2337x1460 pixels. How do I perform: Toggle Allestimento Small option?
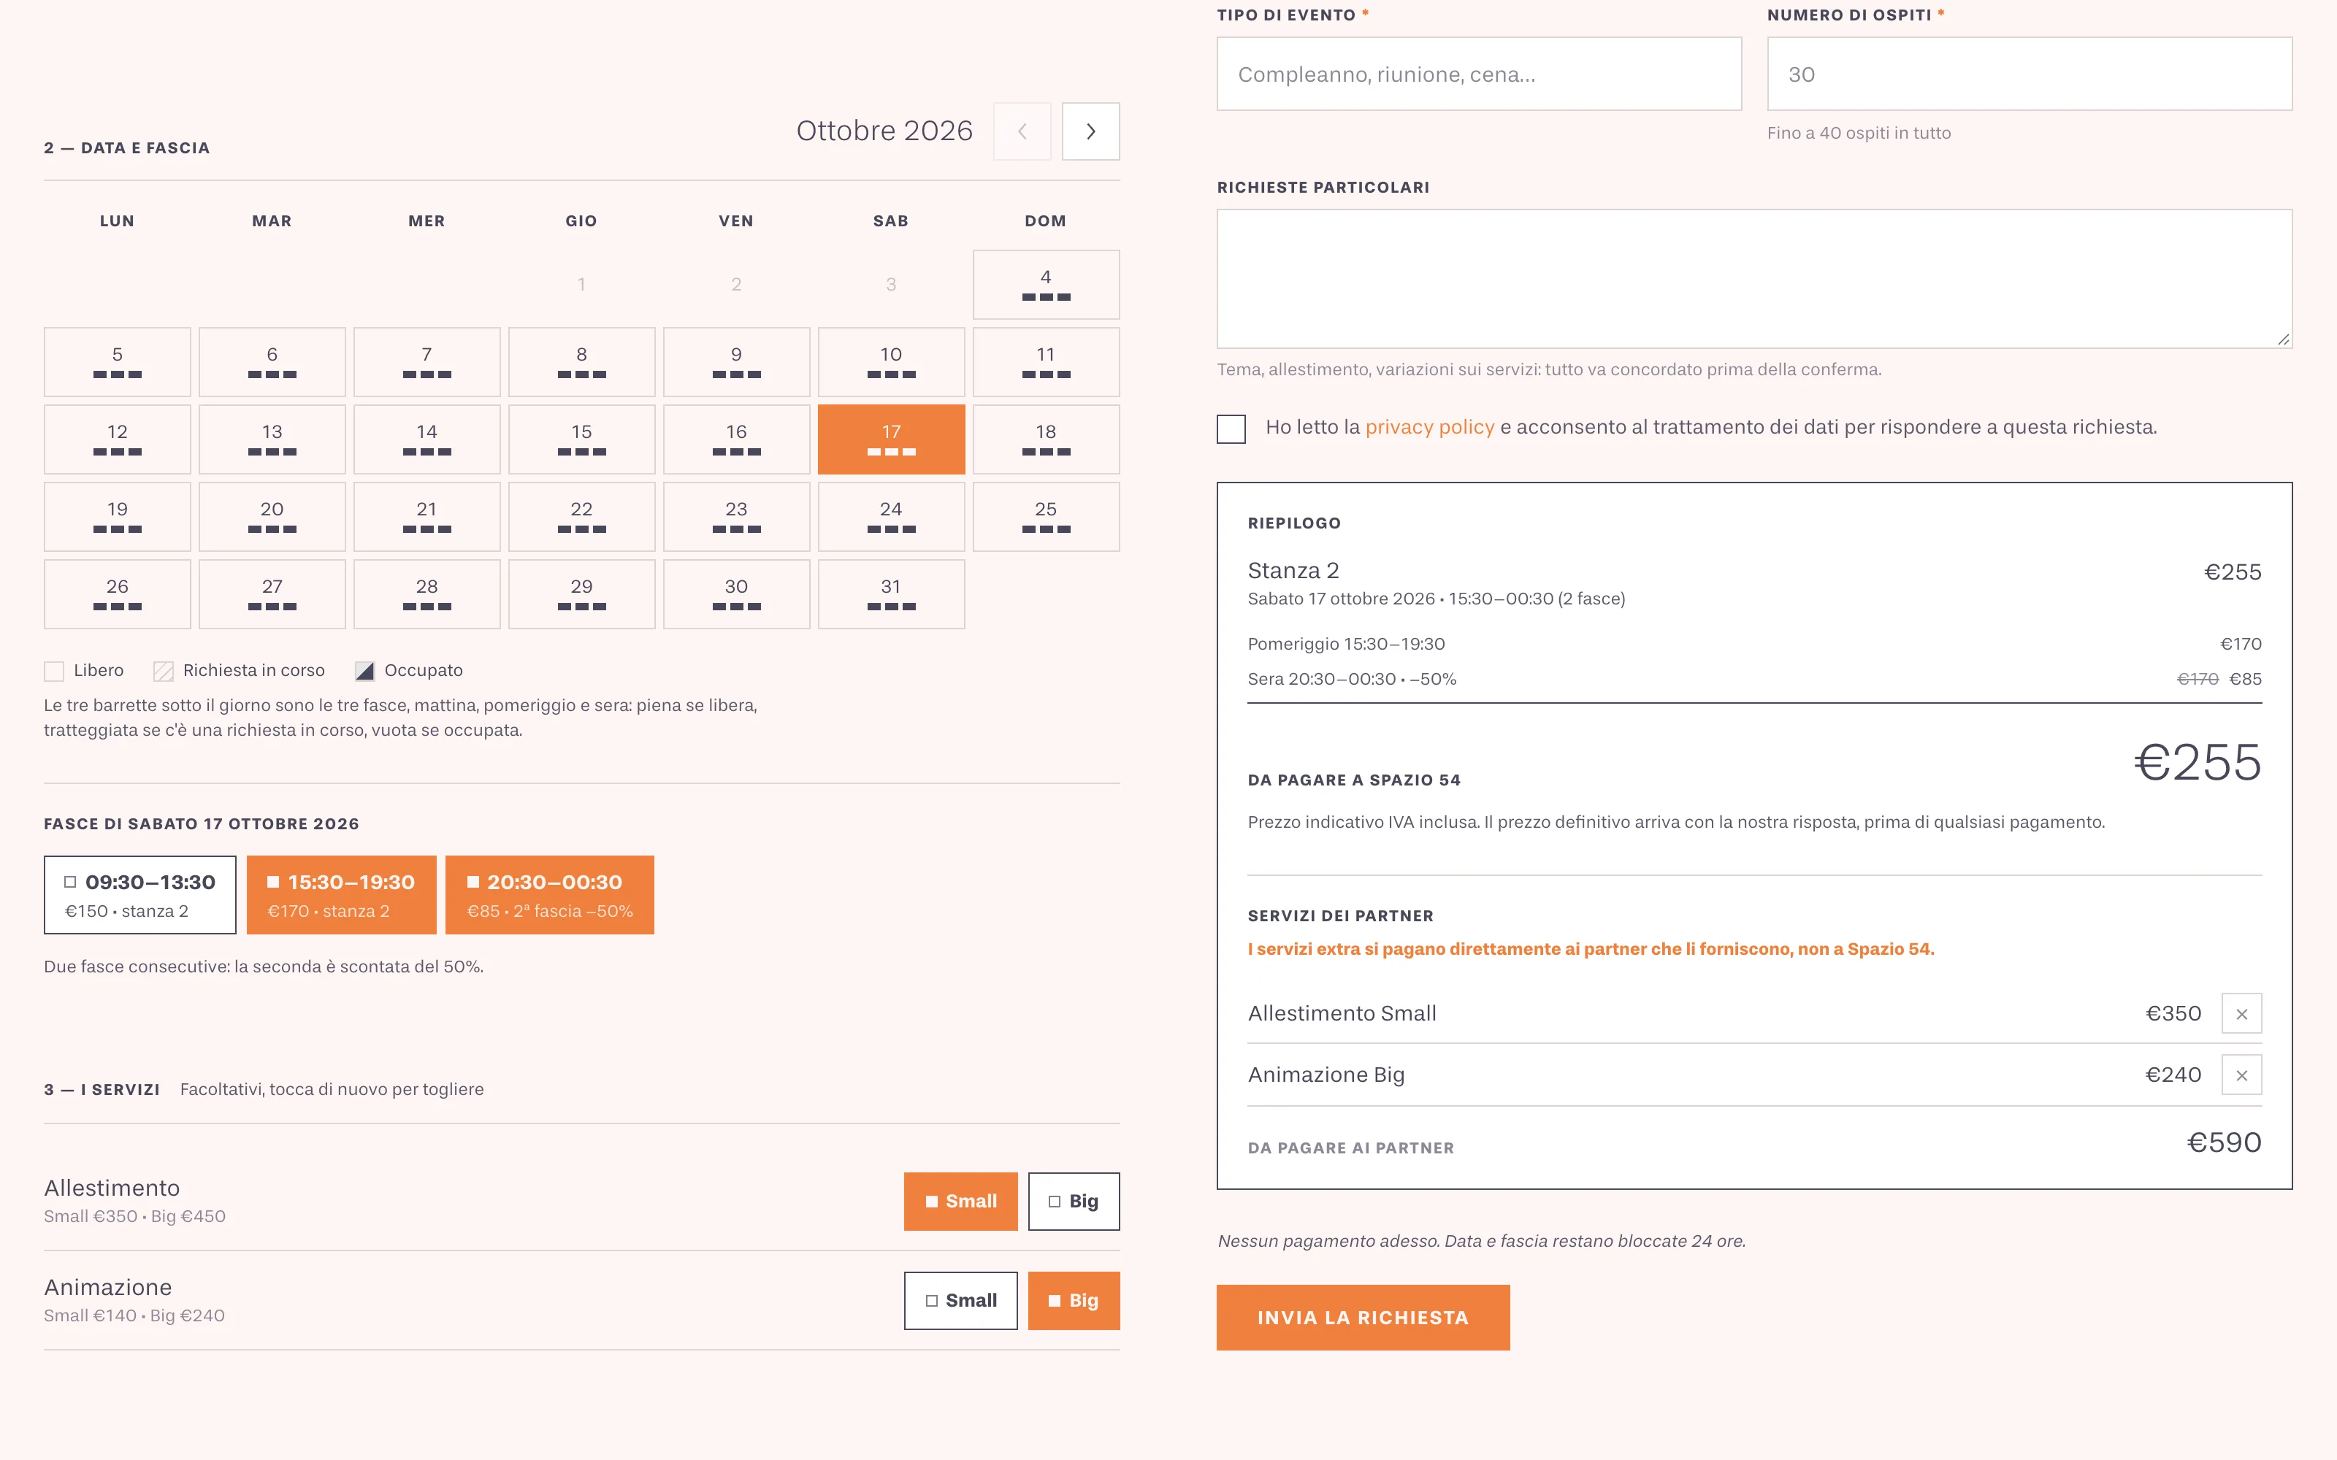point(961,1202)
